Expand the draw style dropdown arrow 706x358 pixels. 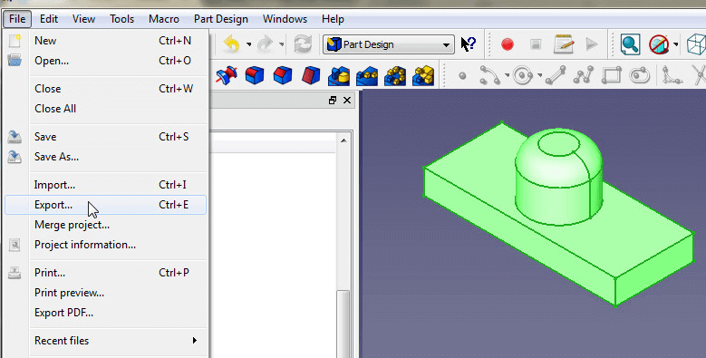tap(676, 44)
